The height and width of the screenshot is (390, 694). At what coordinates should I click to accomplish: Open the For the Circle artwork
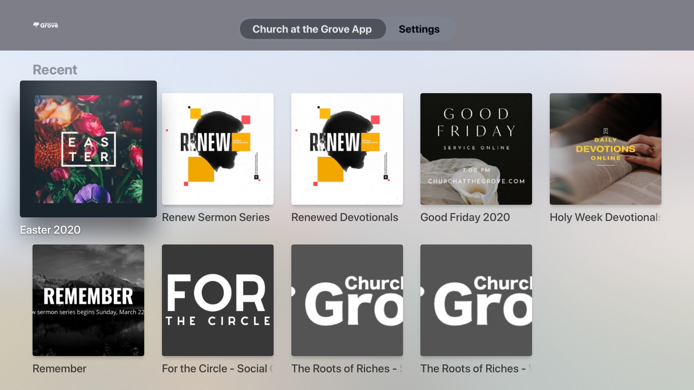pyautogui.click(x=218, y=300)
